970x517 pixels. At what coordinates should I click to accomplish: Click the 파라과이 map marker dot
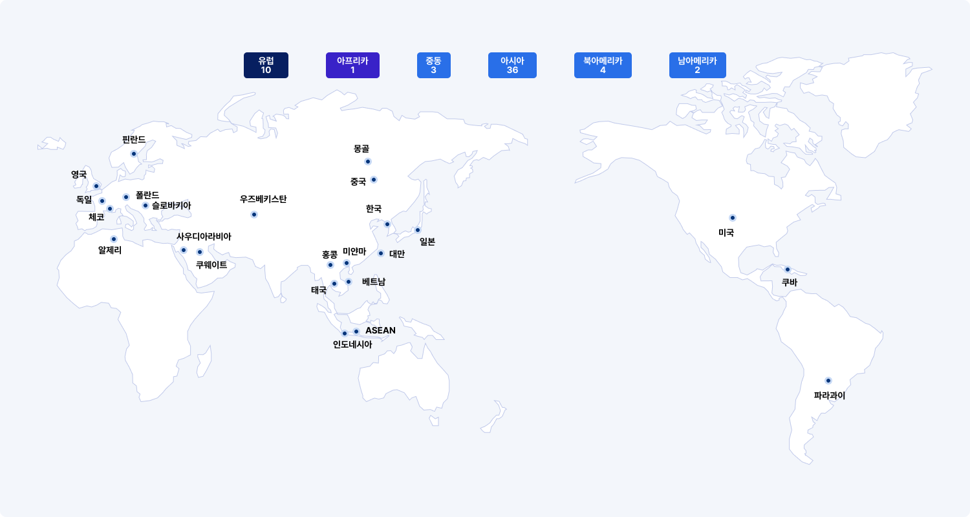click(x=828, y=381)
